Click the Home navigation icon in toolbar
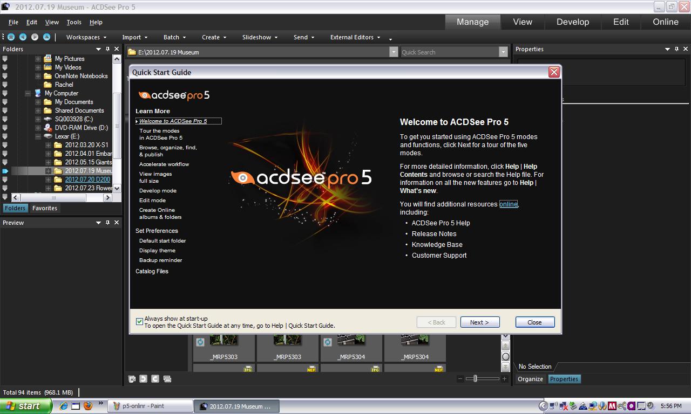Viewport: 691px width, 414px height. click(x=11, y=37)
